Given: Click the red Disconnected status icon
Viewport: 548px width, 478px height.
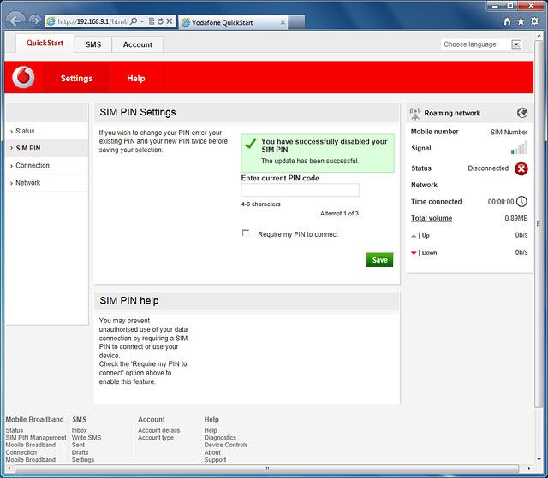Looking at the screenshot, I should pyautogui.click(x=521, y=168).
